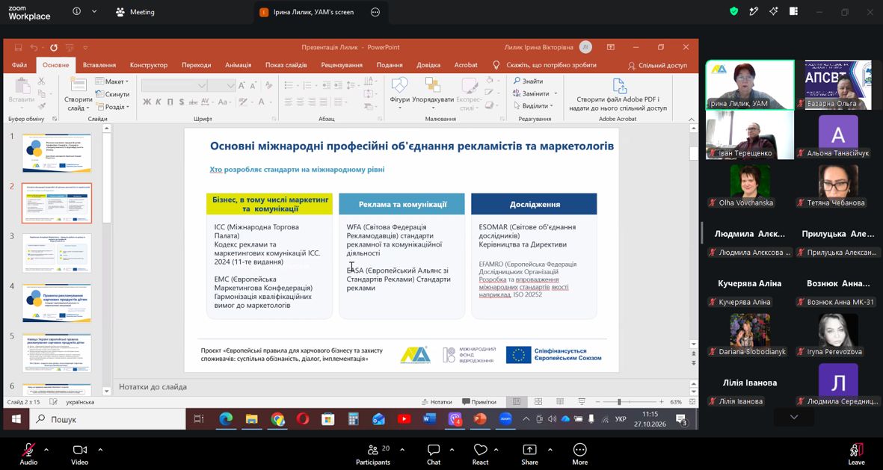Switch to Normal view icon in status bar
883x470 pixels.
click(x=517, y=402)
